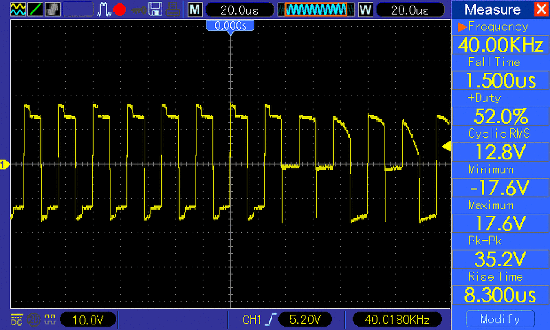Image resolution: width=550 pixels, height=330 pixels.
Task: Select the Fall Time measurement label
Action: [x=494, y=62]
